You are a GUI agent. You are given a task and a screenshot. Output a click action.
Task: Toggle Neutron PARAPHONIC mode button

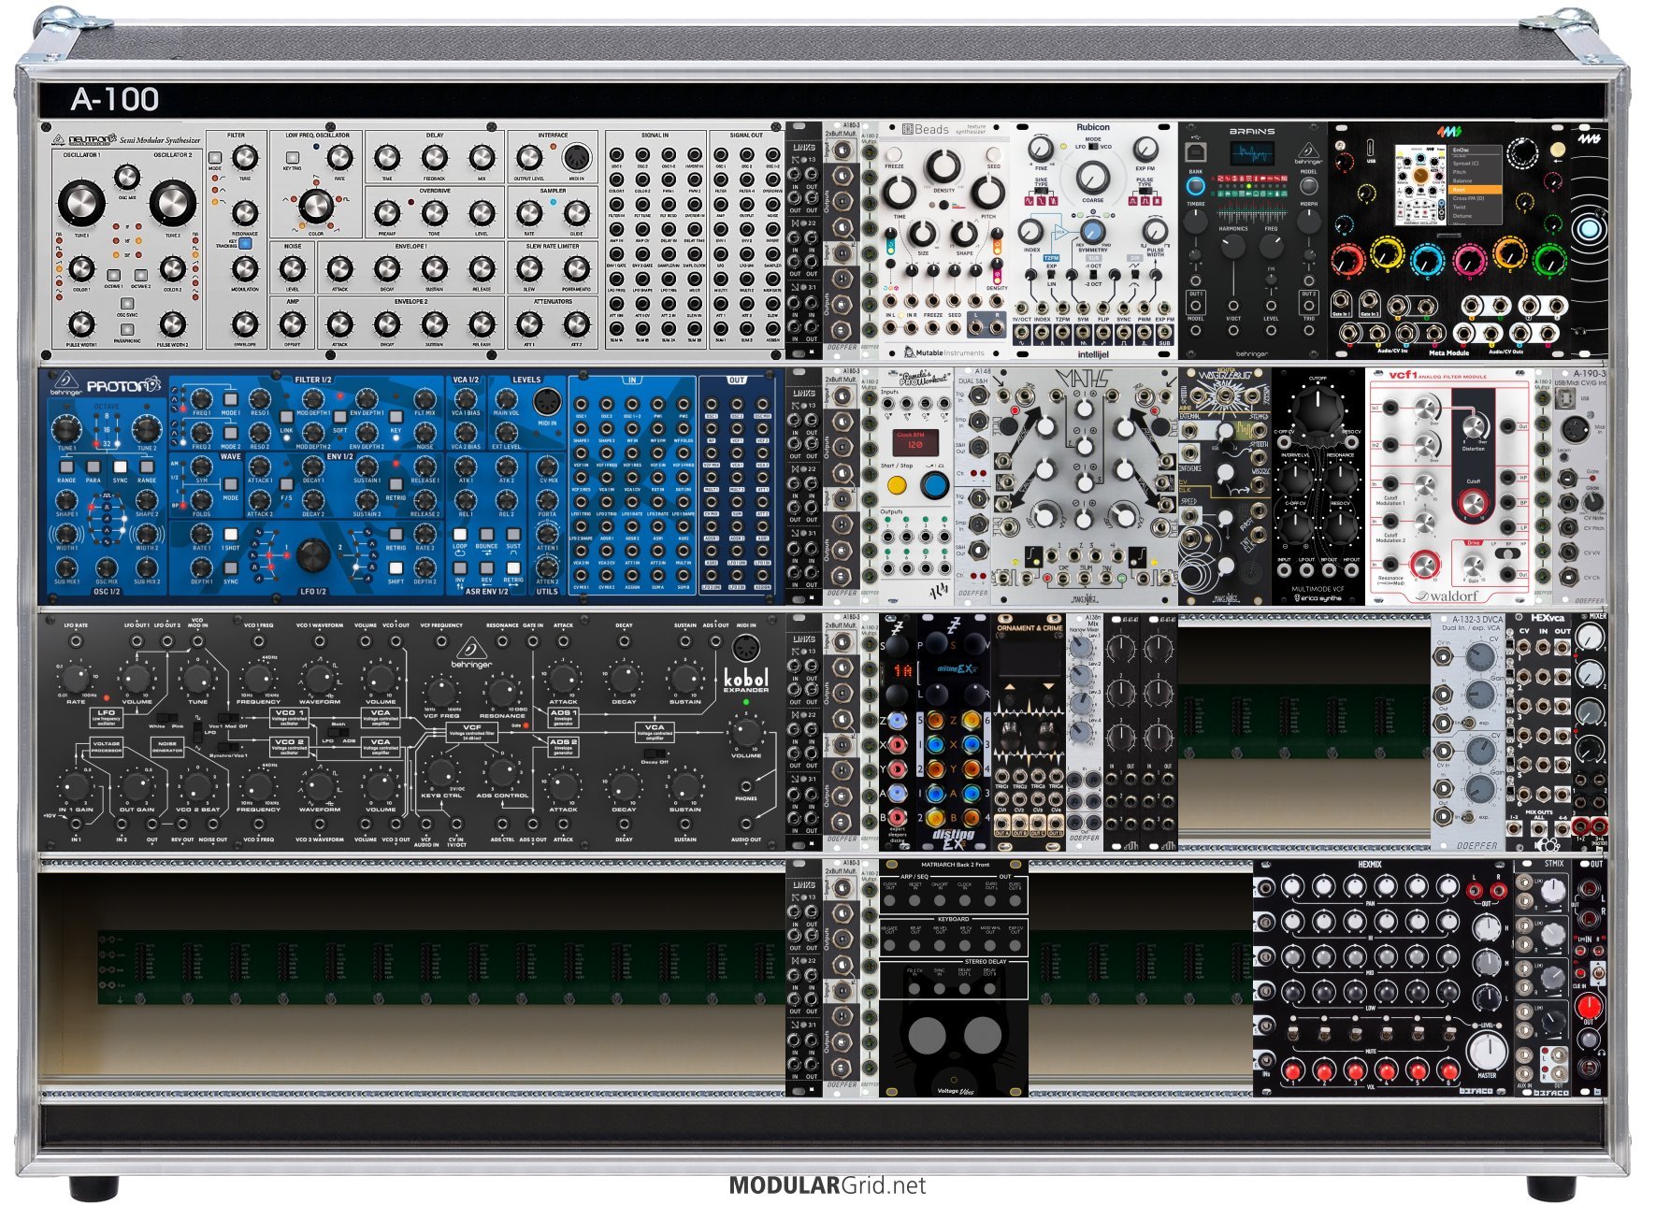pyautogui.click(x=127, y=330)
